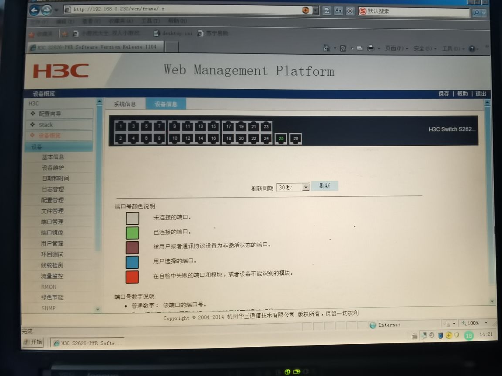Select port 3 on the switch panel
The image size is (502, 376).
(133, 126)
